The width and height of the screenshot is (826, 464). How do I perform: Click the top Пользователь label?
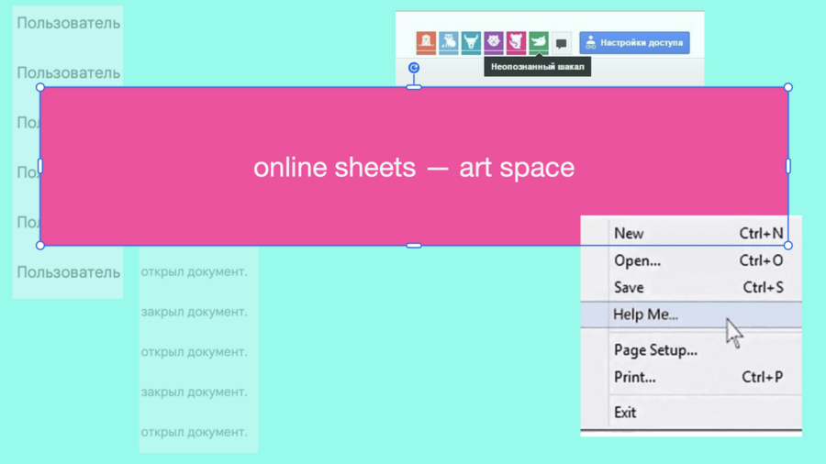pyautogui.click(x=69, y=23)
